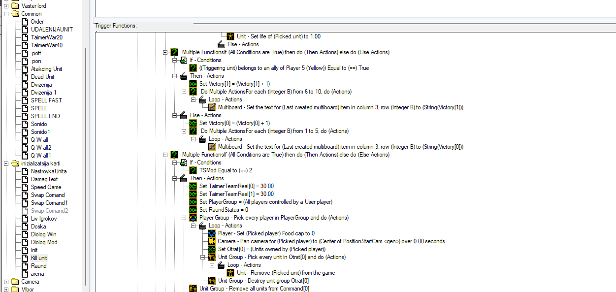Click variable icon of Set Victory[1] action

193,84
